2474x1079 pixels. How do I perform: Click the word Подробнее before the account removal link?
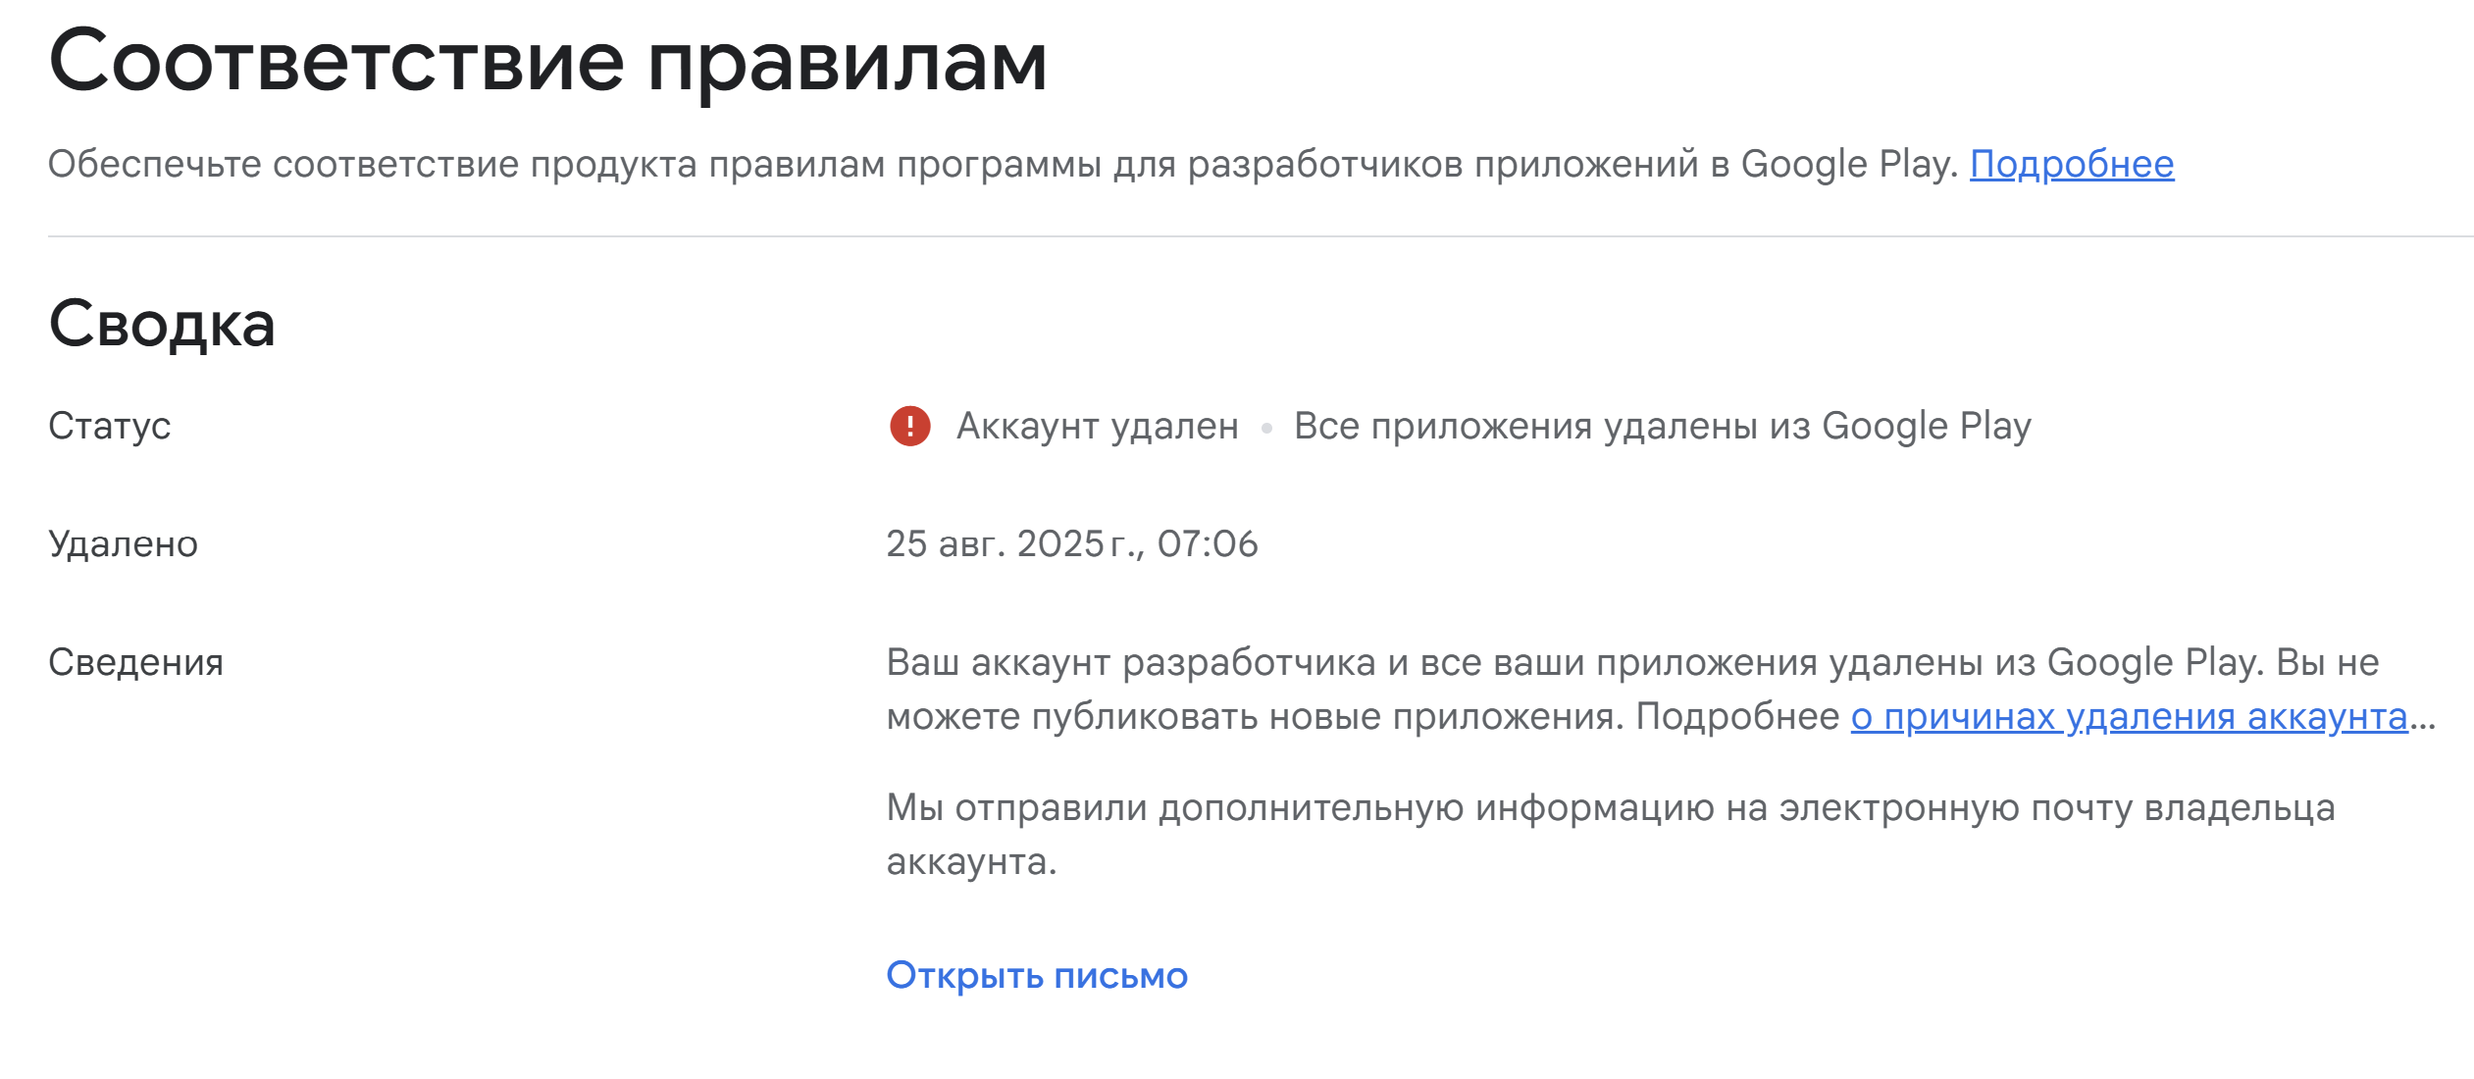(x=1737, y=717)
